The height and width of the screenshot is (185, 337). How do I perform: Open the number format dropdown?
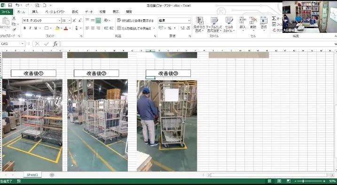189,20
